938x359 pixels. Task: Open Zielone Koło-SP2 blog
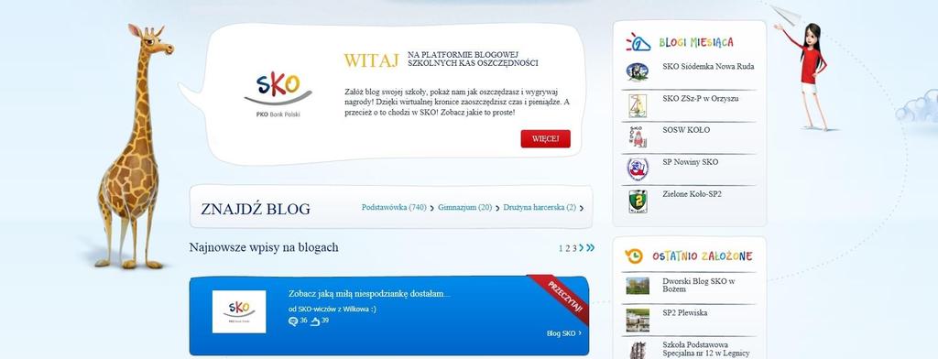click(693, 194)
